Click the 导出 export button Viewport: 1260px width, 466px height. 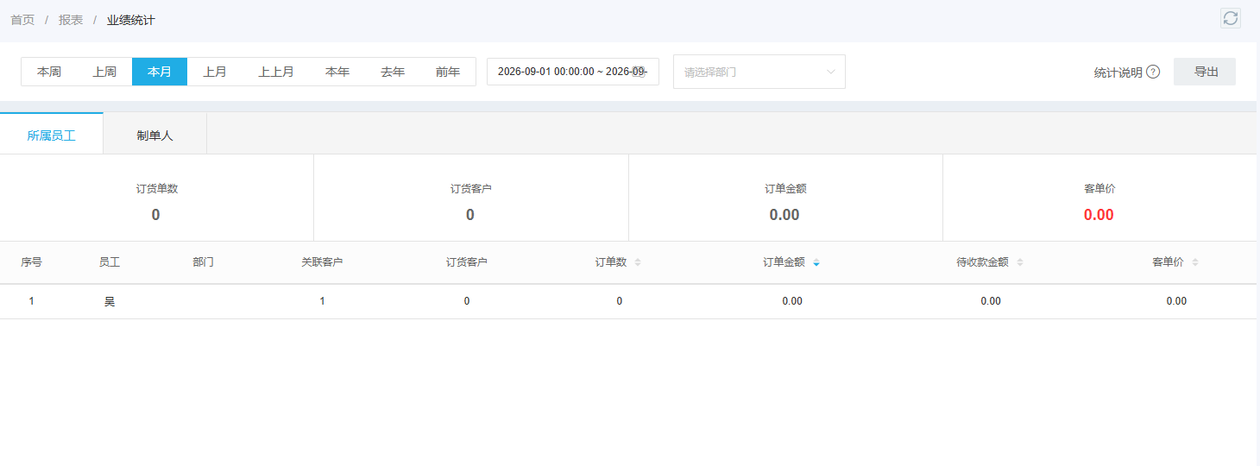click(1205, 72)
